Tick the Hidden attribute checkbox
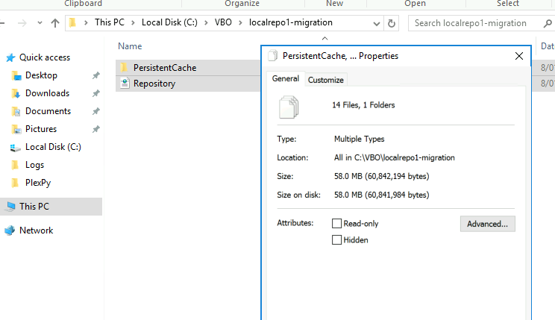555x320 pixels. point(336,240)
